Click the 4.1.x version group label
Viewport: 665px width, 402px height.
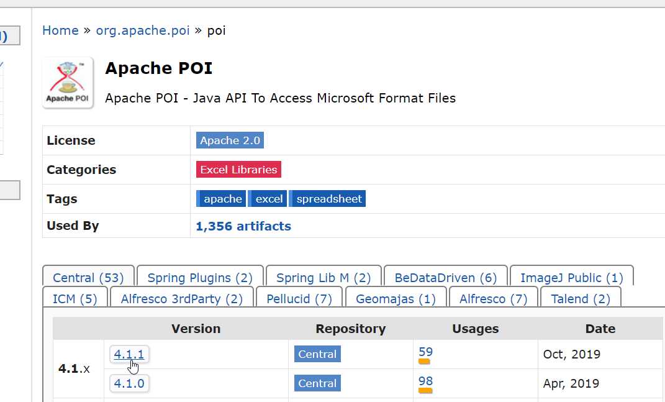click(x=74, y=368)
